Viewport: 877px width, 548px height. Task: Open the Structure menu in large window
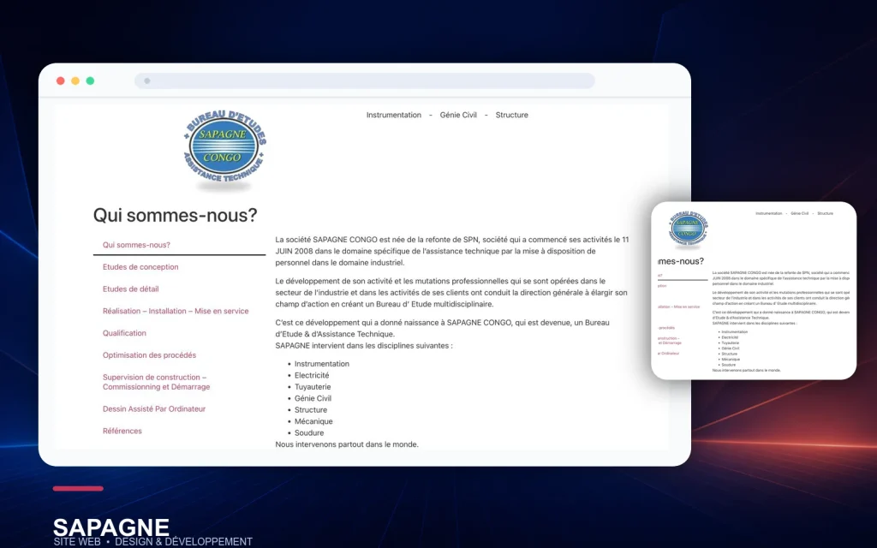(x=512, y=115)
